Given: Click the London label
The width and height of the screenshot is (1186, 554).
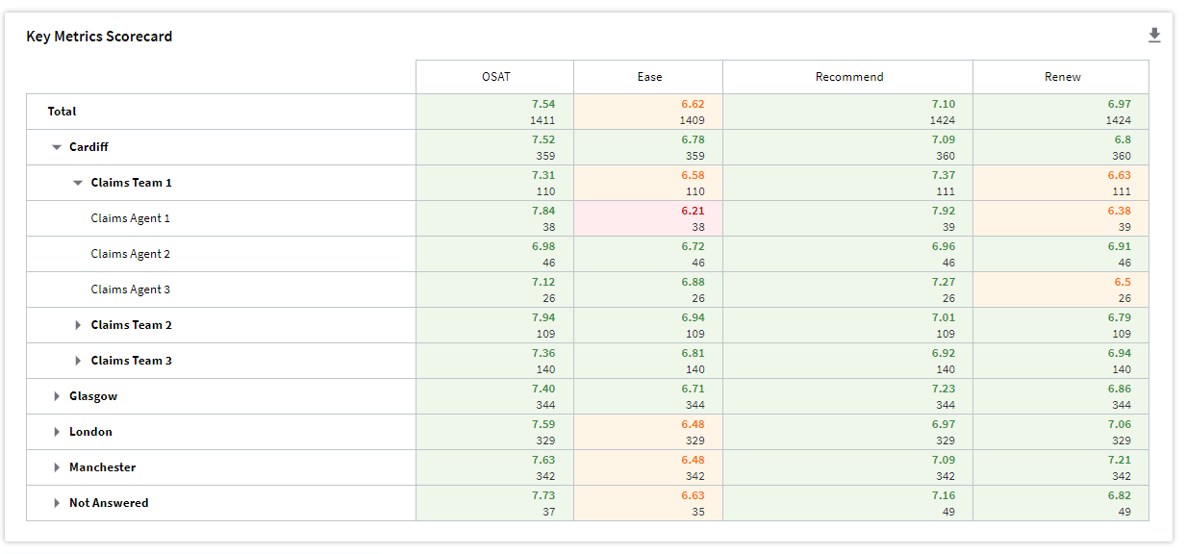Looking at the screenshot, I should tap(90, 432).
